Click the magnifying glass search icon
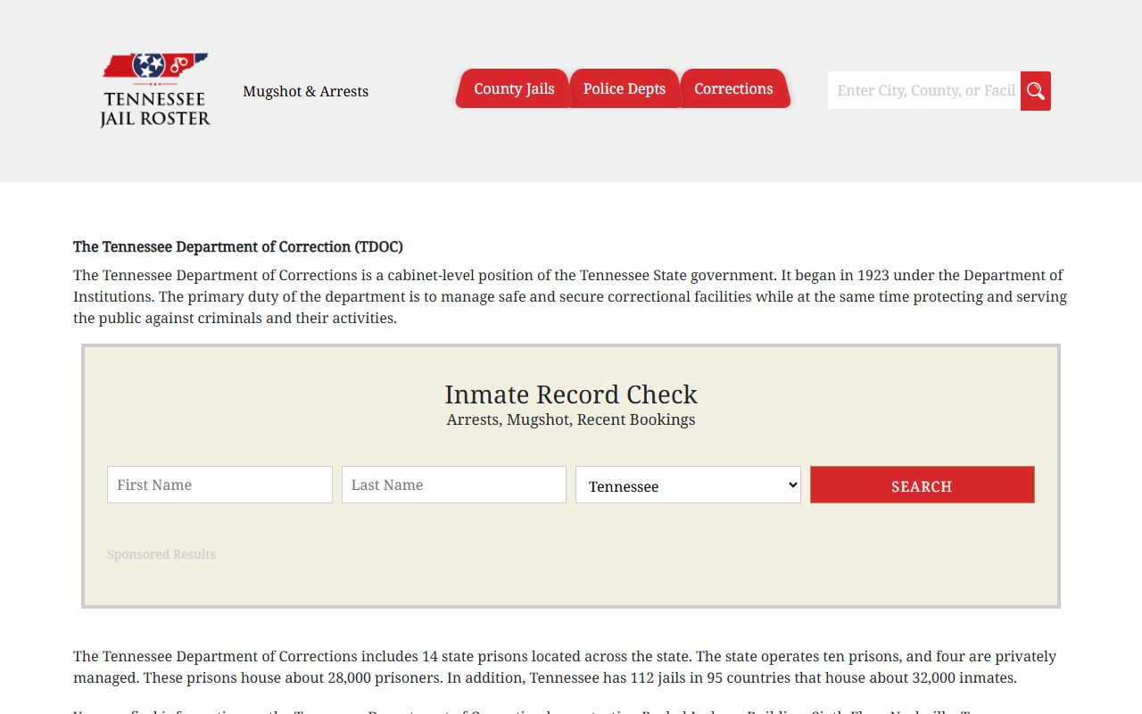Image resolution: width=1142 pixels, height=714 pixels. [x=1035, y=91]
